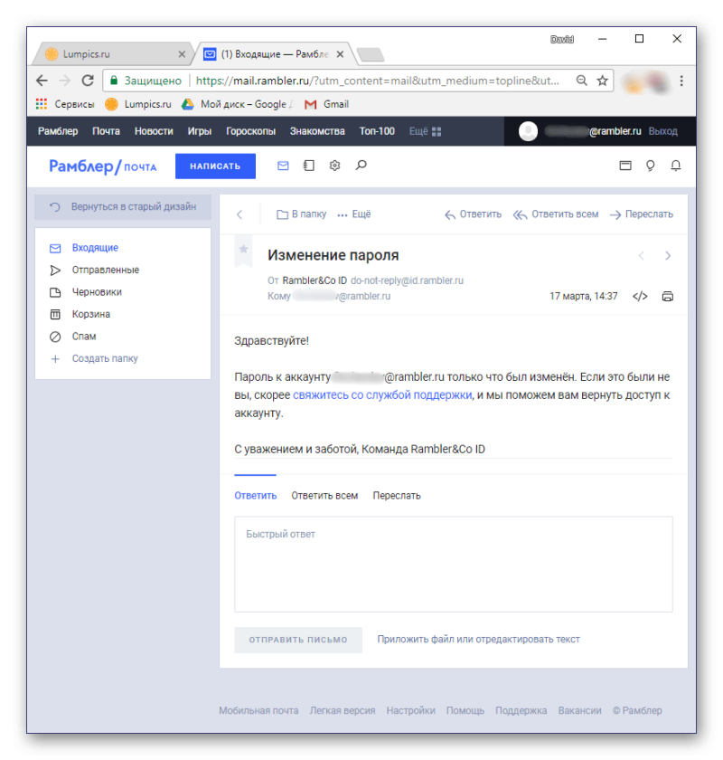This screenshot has width=723, height=760.
Task: Click the address bar URL
Action: click(x=377, y=81)
